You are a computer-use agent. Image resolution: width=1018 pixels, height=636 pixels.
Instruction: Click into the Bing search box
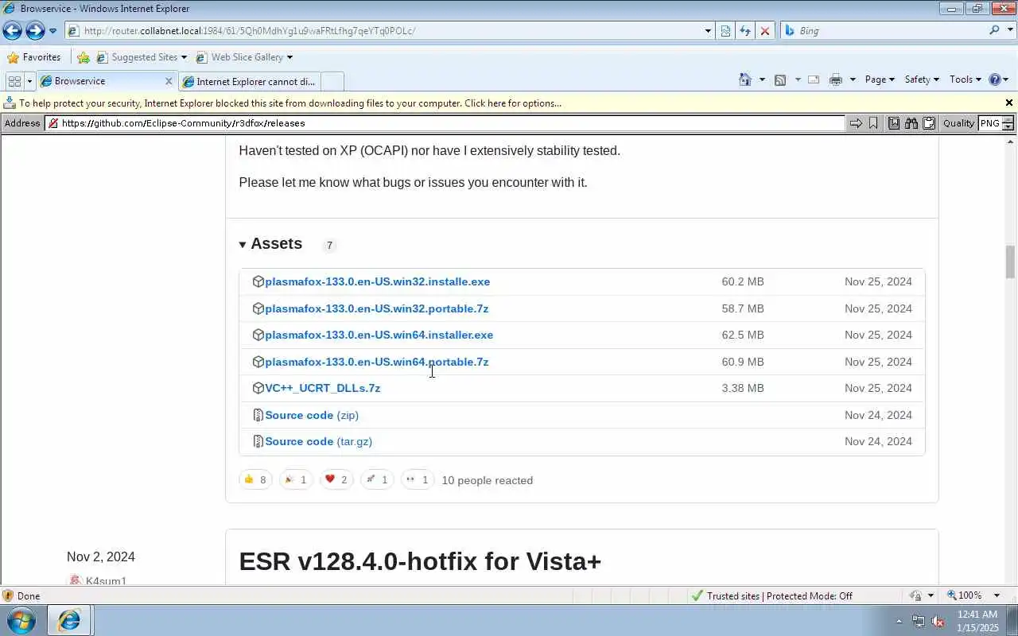[883, 31]
